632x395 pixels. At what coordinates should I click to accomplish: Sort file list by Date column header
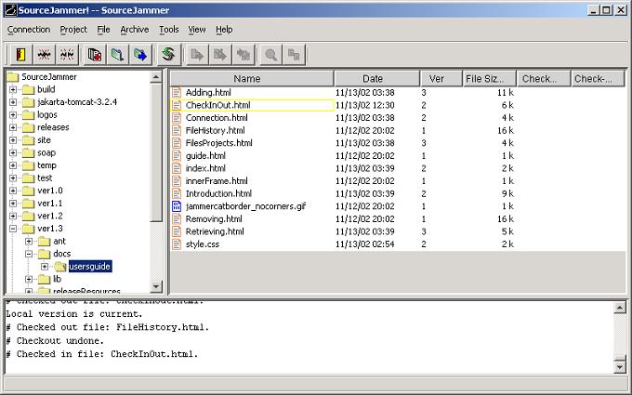click(376, 79)
